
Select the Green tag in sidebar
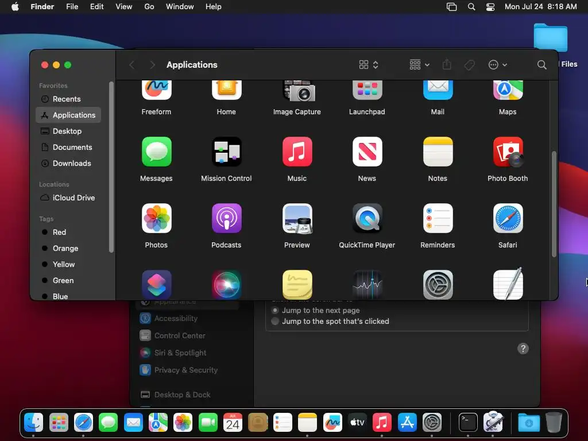[68, 280]
